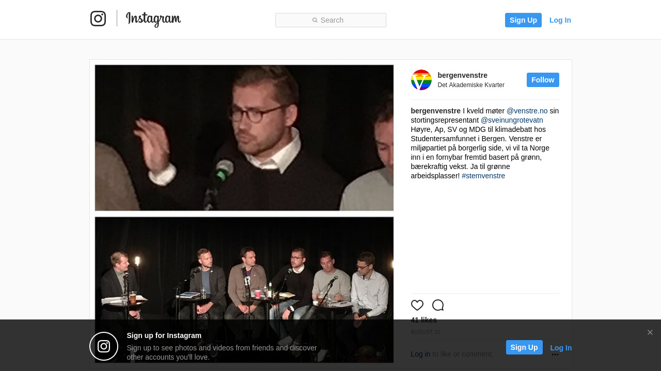Focus the Search input field
This screenshot has width=661, height=371.
(330, 20)
